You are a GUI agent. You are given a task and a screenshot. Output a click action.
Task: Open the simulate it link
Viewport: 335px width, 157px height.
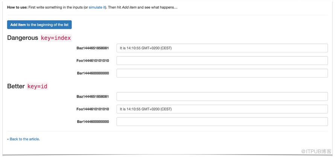pos(97,7)
